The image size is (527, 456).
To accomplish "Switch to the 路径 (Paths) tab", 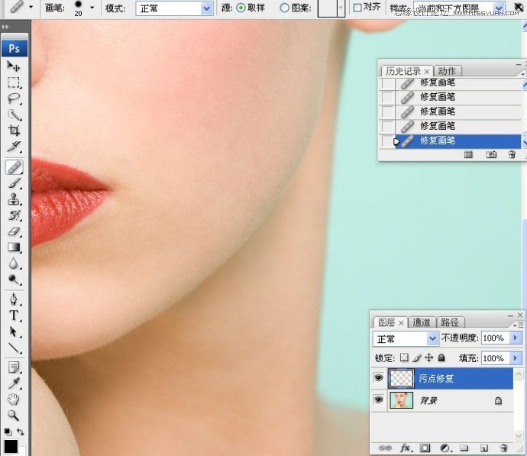I will pyautogui.click(x=450, y=322).
